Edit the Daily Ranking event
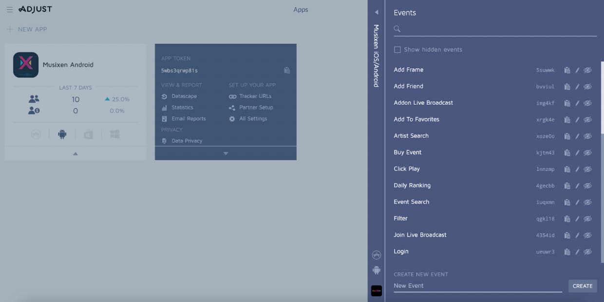 point(577,186)
